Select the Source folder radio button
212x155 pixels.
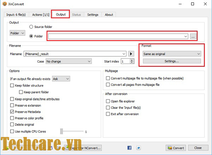point(31,27)
